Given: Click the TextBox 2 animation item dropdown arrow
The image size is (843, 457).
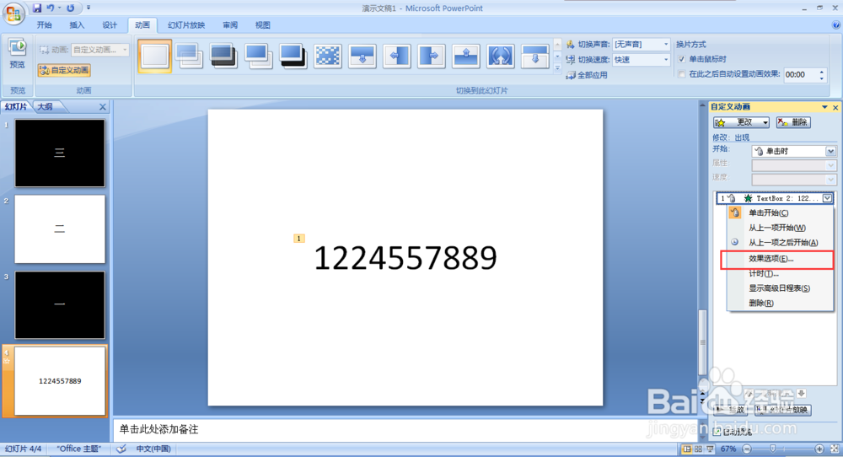Looking at the screenshot, I should [x=828, y=198].
